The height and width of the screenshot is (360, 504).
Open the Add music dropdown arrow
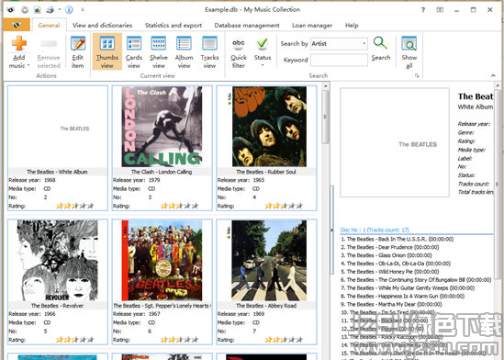click(x=28, y=65)
